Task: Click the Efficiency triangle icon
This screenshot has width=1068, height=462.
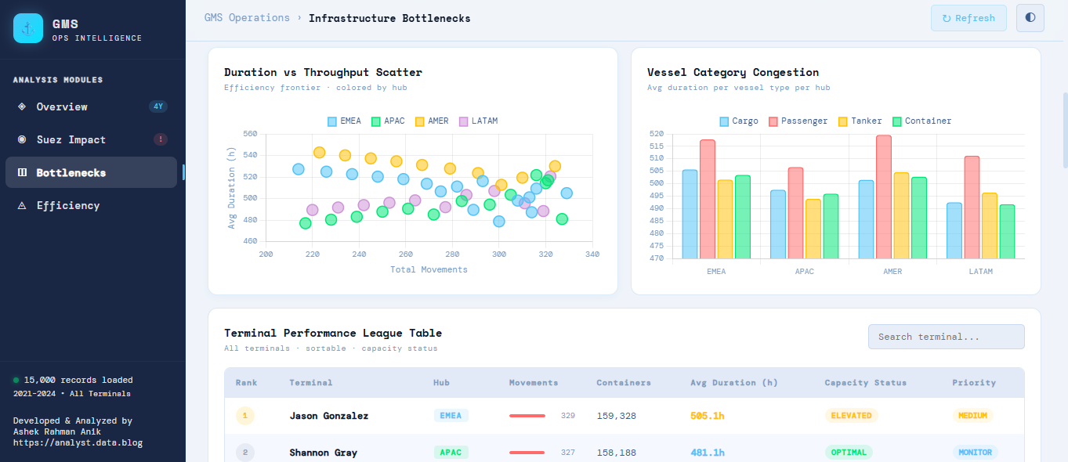Action: tap(22, 205)
